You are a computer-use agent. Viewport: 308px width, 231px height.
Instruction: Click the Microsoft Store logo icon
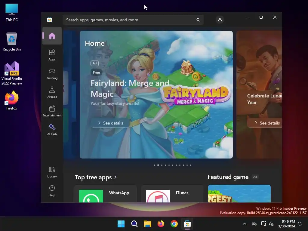point(50,20)
